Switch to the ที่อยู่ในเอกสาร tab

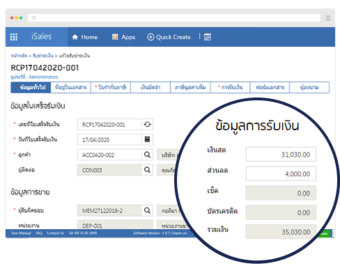coord(70,87)
